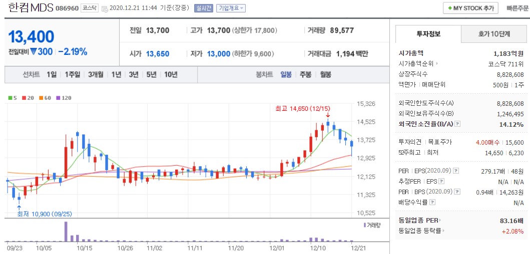The width and height of the screenshot is (530, 254).
Task: Click the 코스닥 711위 ranking value
Action: tap(506, 63)
